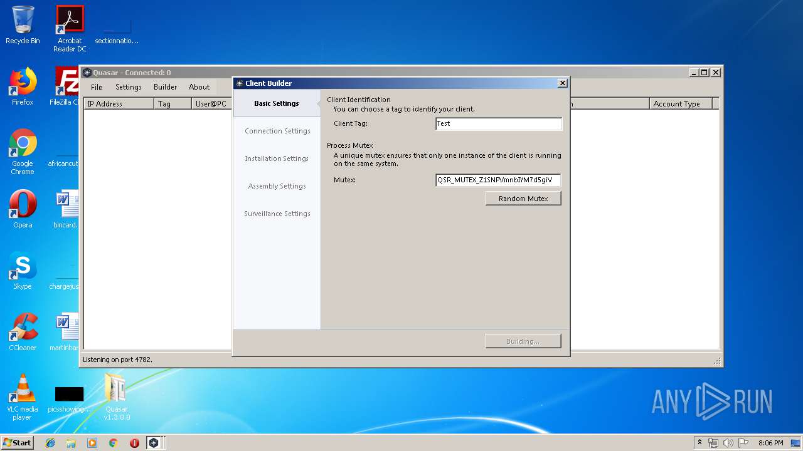This screenshot has height=451, width=803.
Task: Open the Settings menu in Quasar
Action: coord(129,87)
